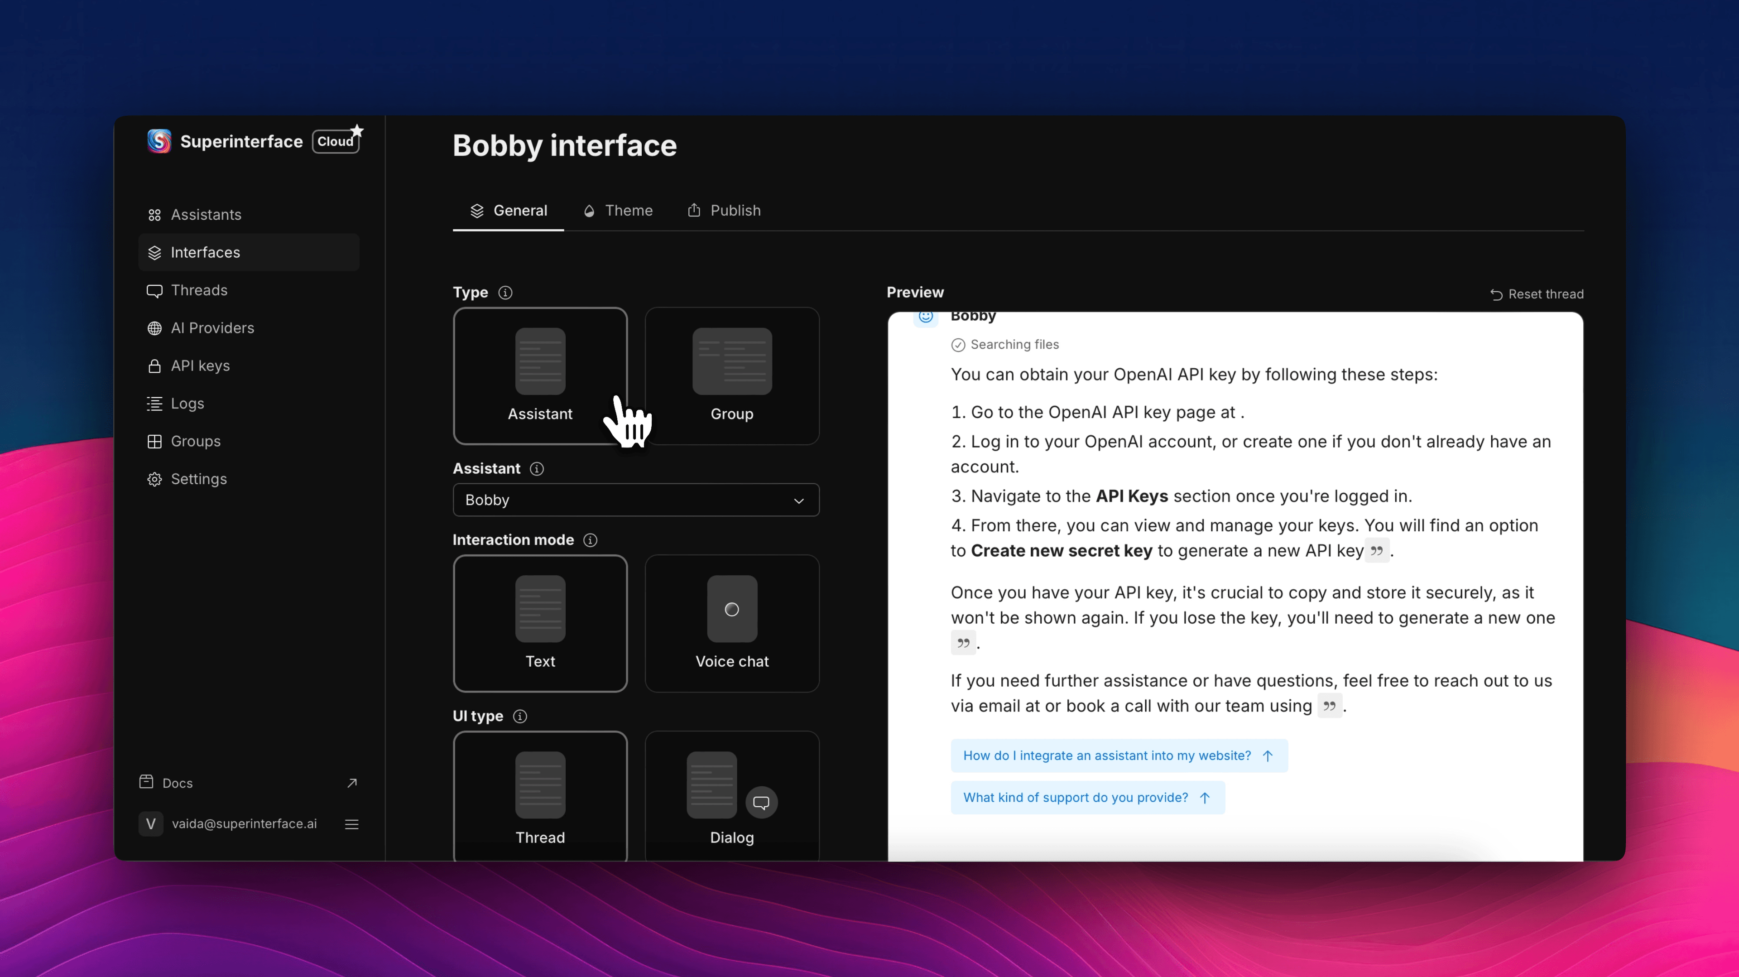
Task: Open the Bobby assistant dropdown
Action: click(634, 500)
